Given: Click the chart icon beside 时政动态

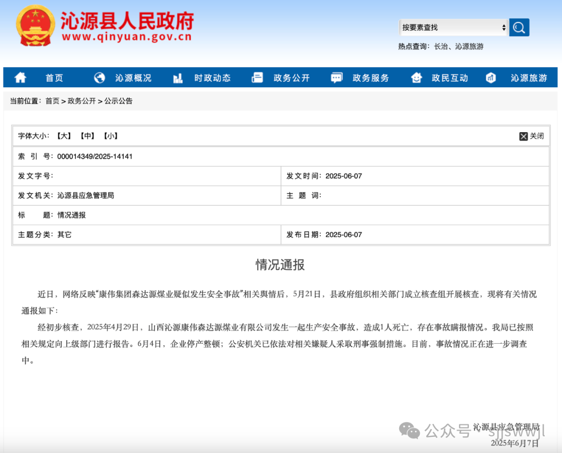Looking at the screenshot, I should pos(178,77).
